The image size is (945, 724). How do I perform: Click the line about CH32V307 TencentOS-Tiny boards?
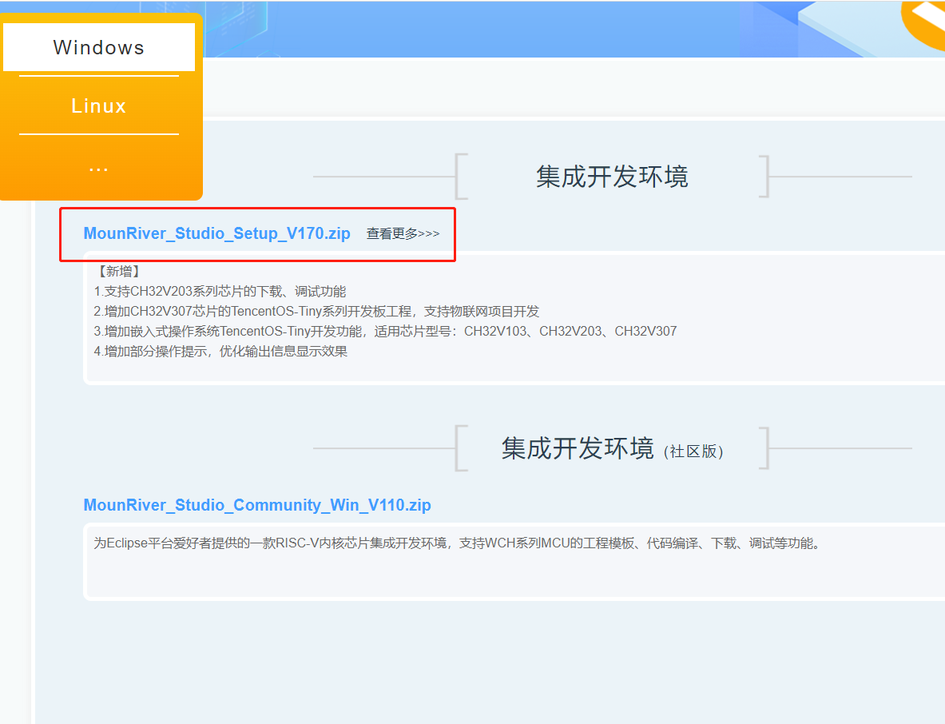pyautogui.click(x=316, y=311)
